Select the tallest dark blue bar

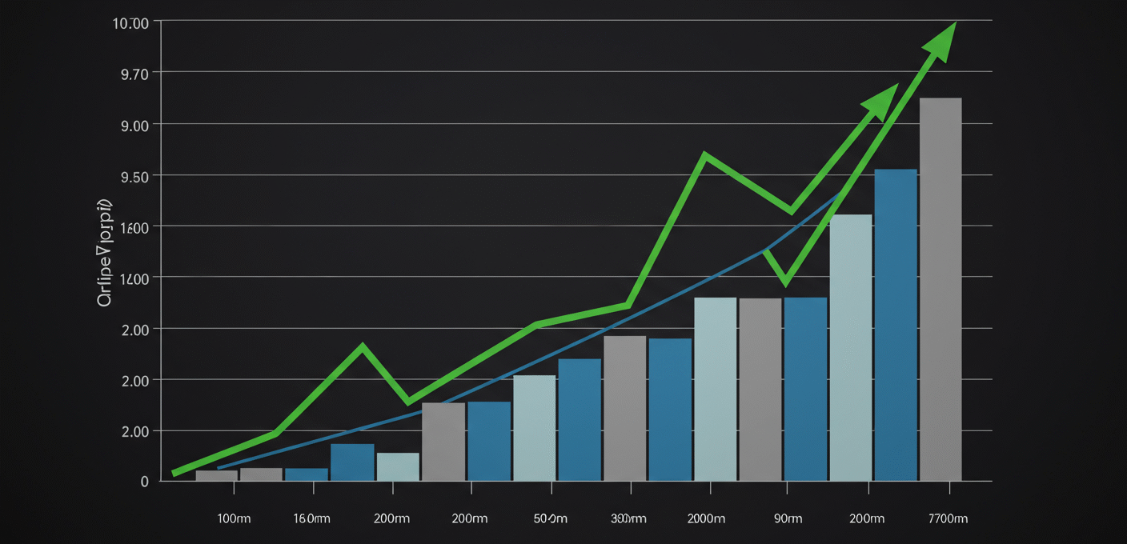[x=896, y=324]
